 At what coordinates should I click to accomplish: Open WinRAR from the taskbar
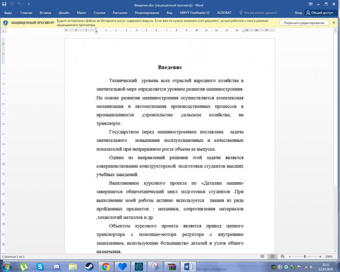(172, 266)
